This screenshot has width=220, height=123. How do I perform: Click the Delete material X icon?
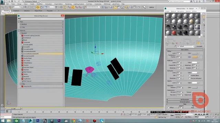177,43
